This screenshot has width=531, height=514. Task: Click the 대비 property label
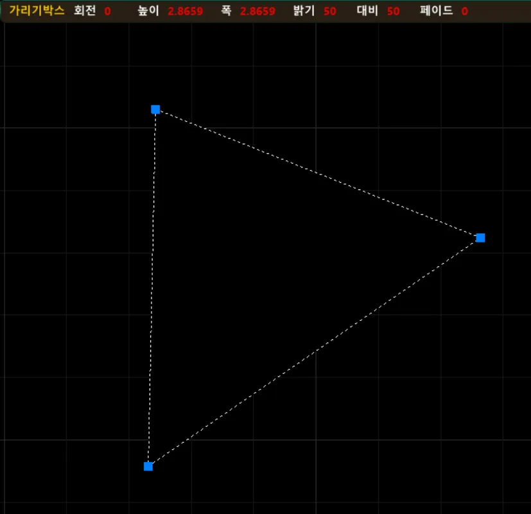point(368,11)
